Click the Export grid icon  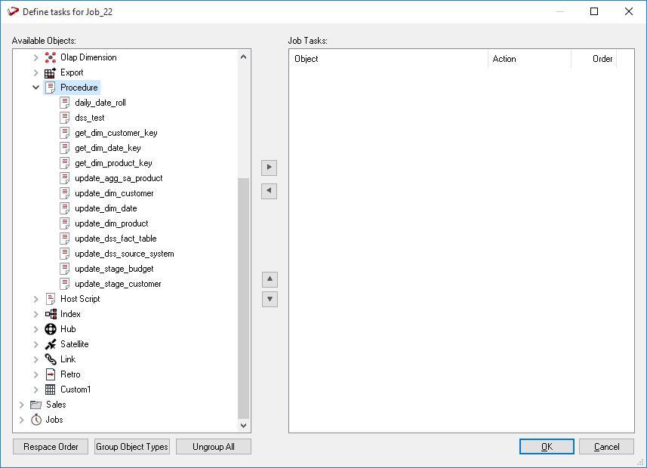[x=51, y=72]
